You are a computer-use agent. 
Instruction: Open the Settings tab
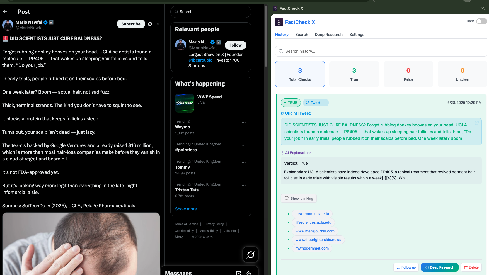[x=357, y=35]
